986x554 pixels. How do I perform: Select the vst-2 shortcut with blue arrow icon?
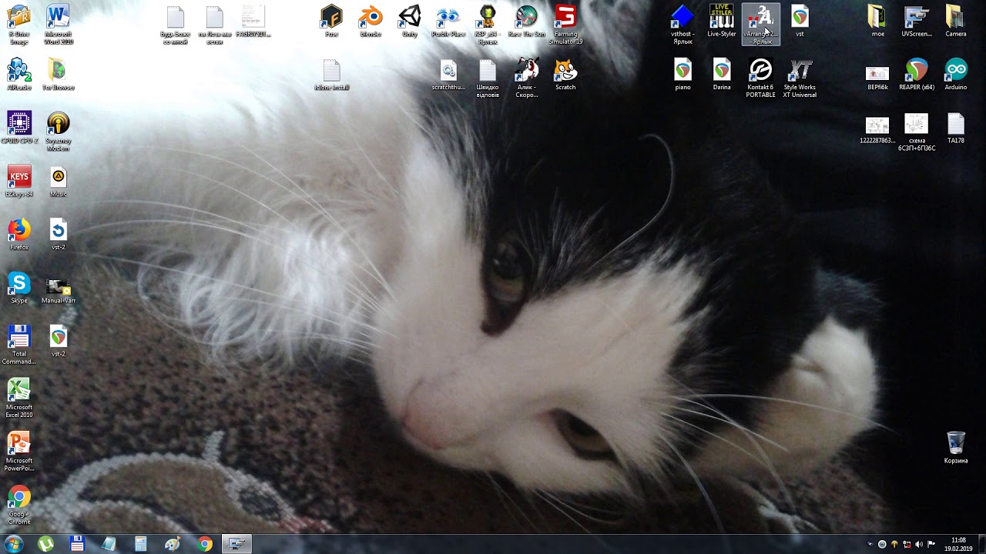[x=59, y=235]
